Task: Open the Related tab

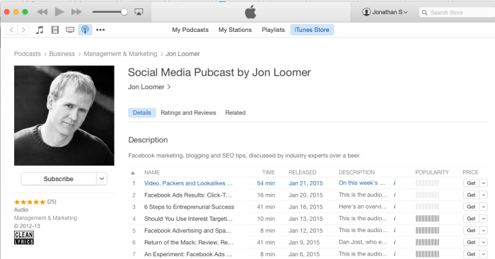Action: [x=235, y=113]
